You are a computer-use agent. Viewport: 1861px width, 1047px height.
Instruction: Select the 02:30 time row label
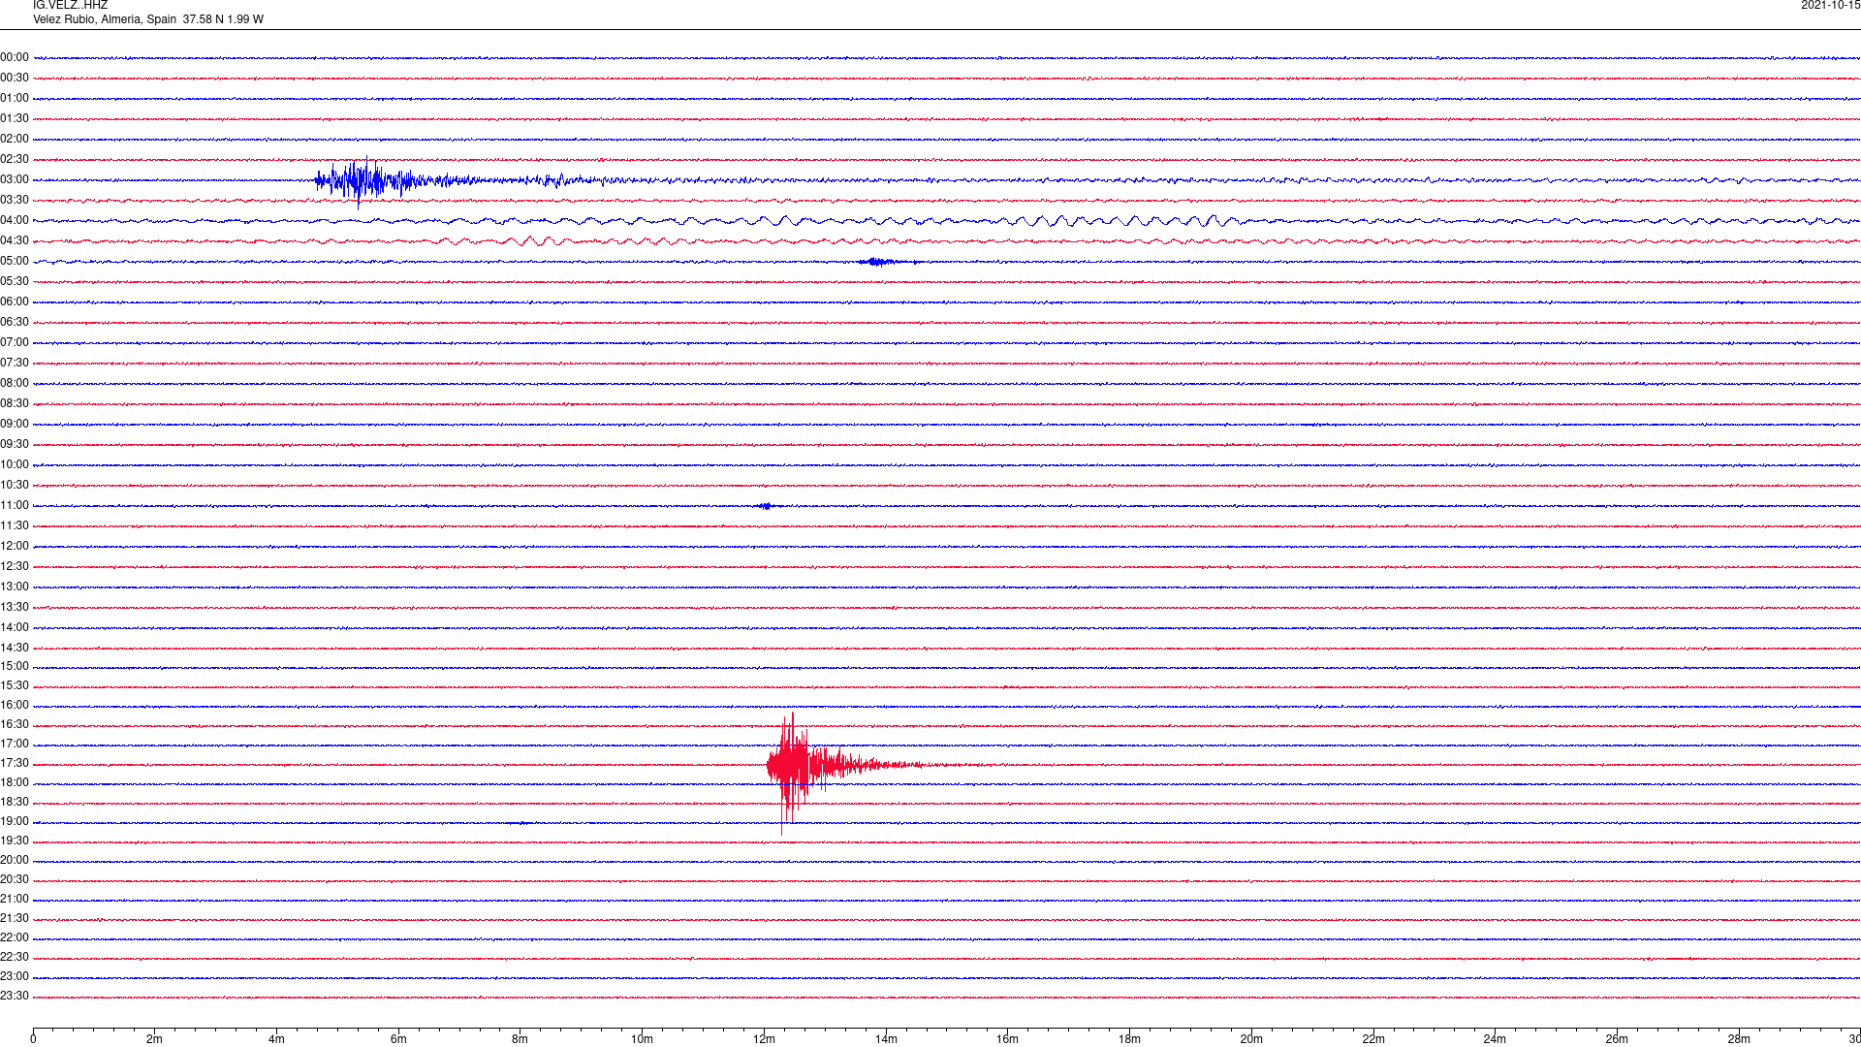[15, 159]
